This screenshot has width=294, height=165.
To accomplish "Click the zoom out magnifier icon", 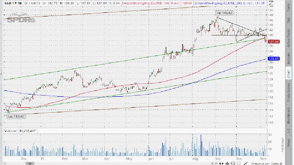I will 239,163.
